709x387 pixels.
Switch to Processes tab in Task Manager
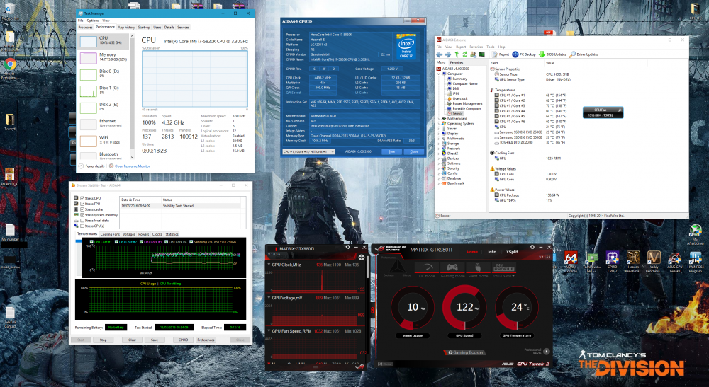(x=85, y=28)
